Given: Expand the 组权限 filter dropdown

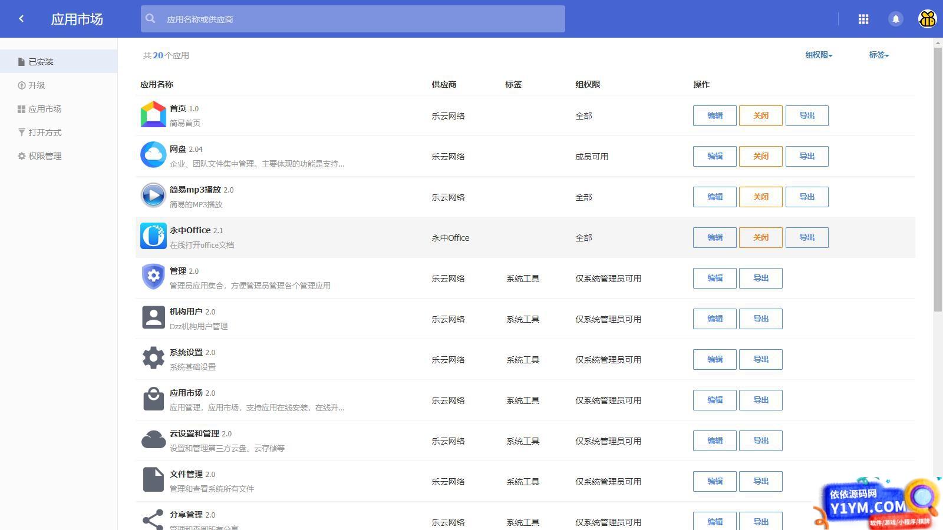Looking at the screenshot, I should [819, 55].
